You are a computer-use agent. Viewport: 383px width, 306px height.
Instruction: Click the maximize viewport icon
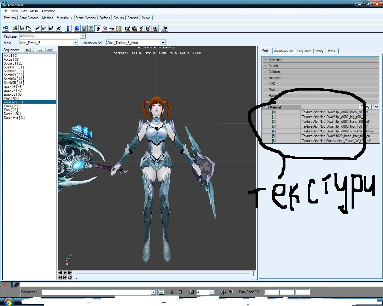click(x=231, y=292)
